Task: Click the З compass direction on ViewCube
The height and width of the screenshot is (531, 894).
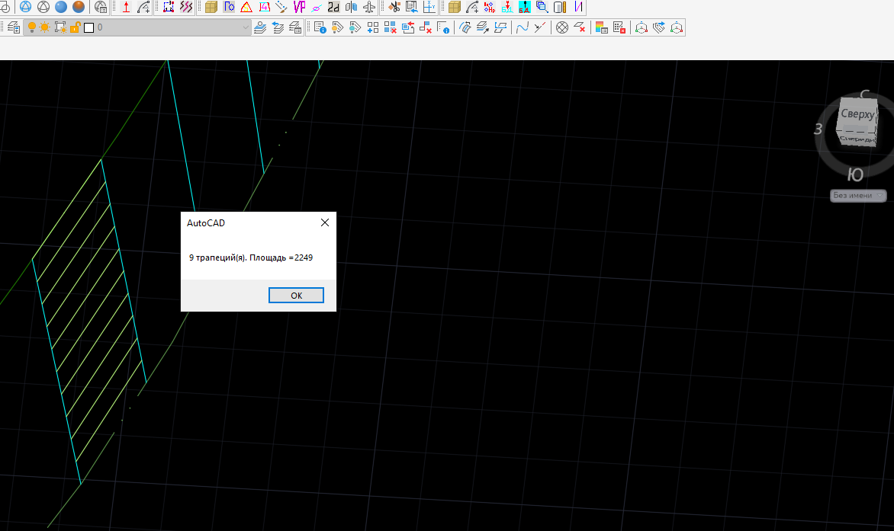Action: [818, 130]
